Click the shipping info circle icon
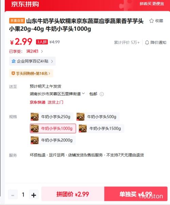The height and width of the screenshot is (205, 170). pos(102,94)
